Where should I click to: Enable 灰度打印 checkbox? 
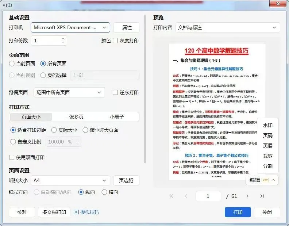115,41
